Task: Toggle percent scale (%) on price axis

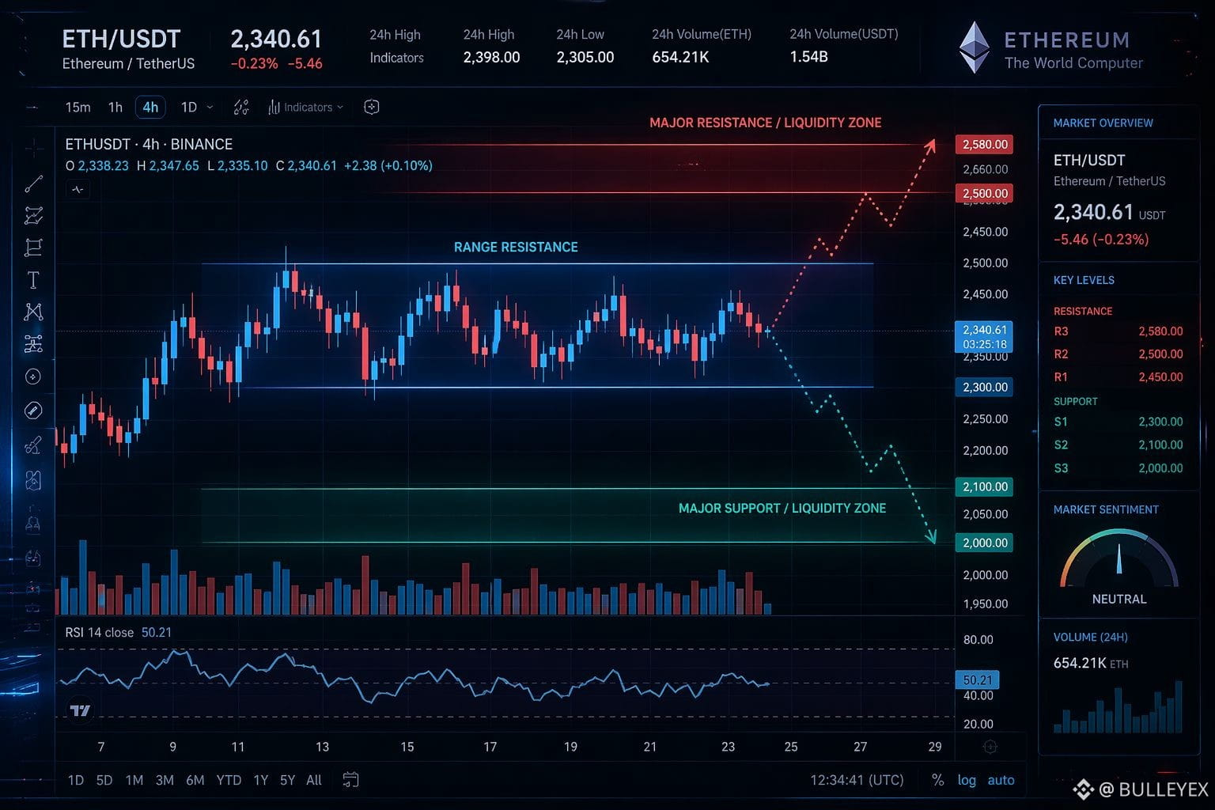Action: tap(937, 780)
